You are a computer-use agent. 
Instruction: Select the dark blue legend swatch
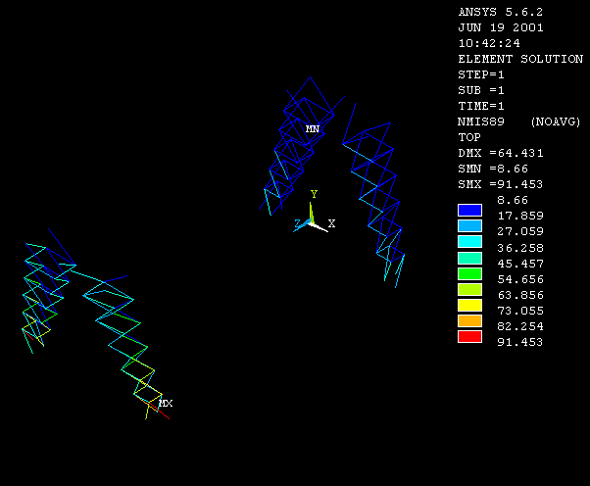tap(470, 210)
